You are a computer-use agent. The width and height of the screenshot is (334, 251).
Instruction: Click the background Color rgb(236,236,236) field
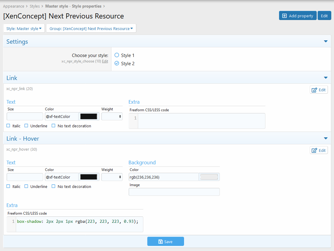click(164, 177)
